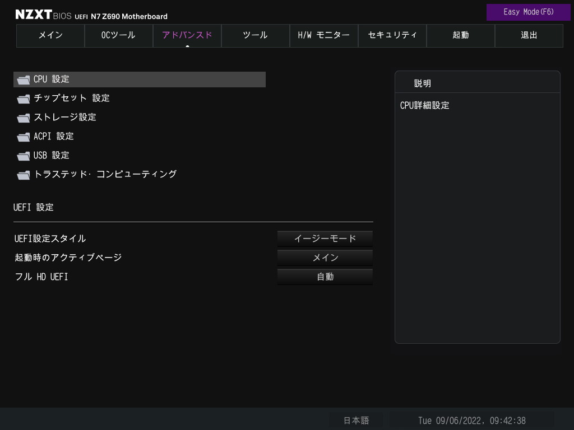Open the セキュリティ tab
This screenshot has width=574, height=430.
point(392,35)
